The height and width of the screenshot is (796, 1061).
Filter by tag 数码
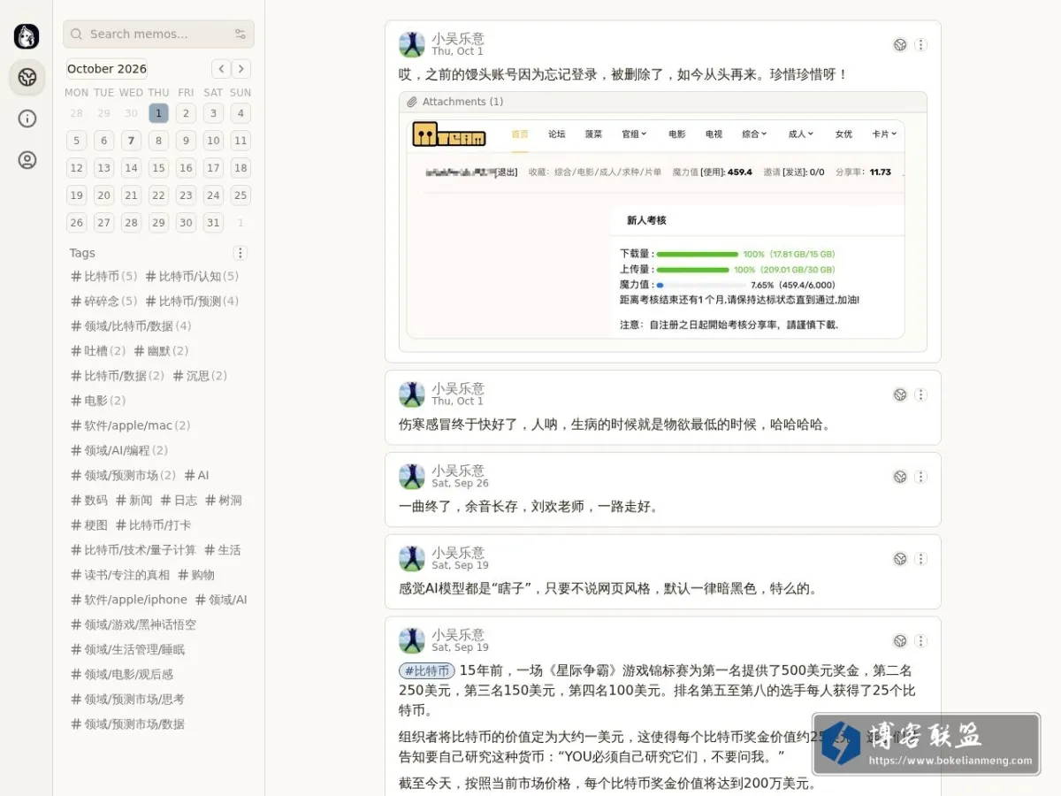pos(89,501)
